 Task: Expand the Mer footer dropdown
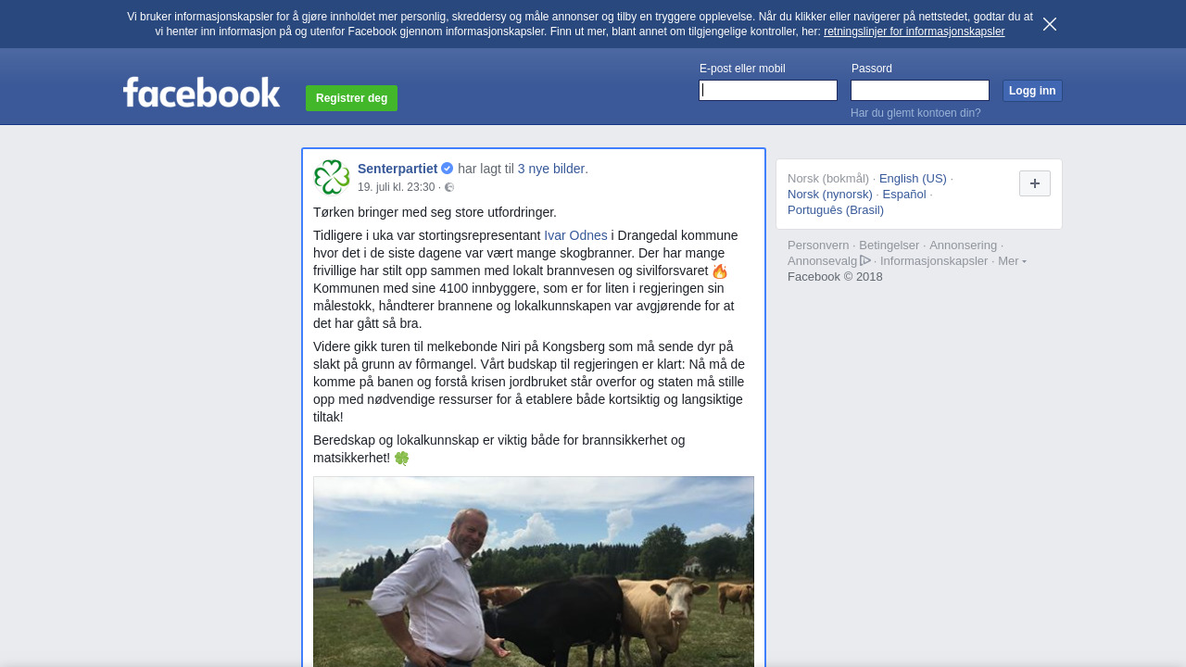1012,261
